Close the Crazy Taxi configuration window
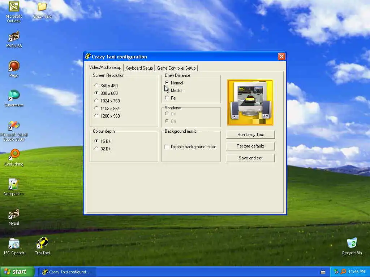This screenshot has height=277, width=370. point(281,57)
